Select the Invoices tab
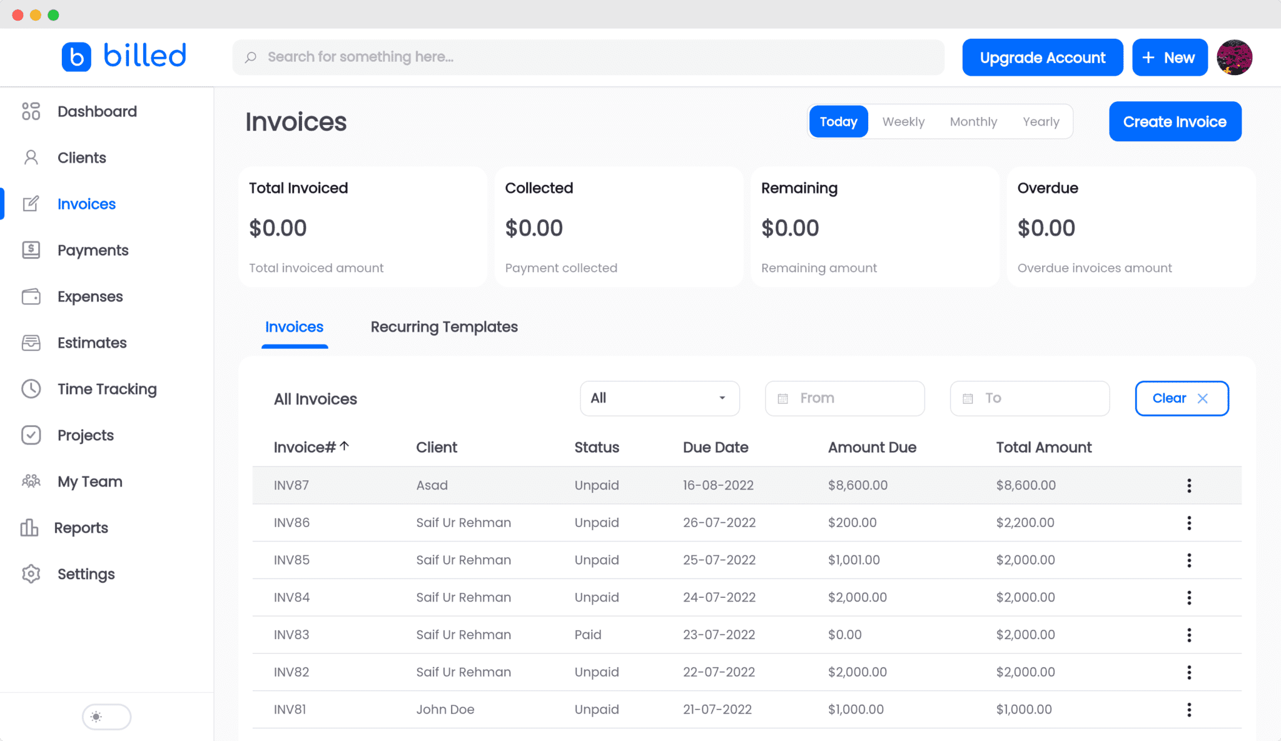This screenshot has width=1281, height=741. pos(294,326)
